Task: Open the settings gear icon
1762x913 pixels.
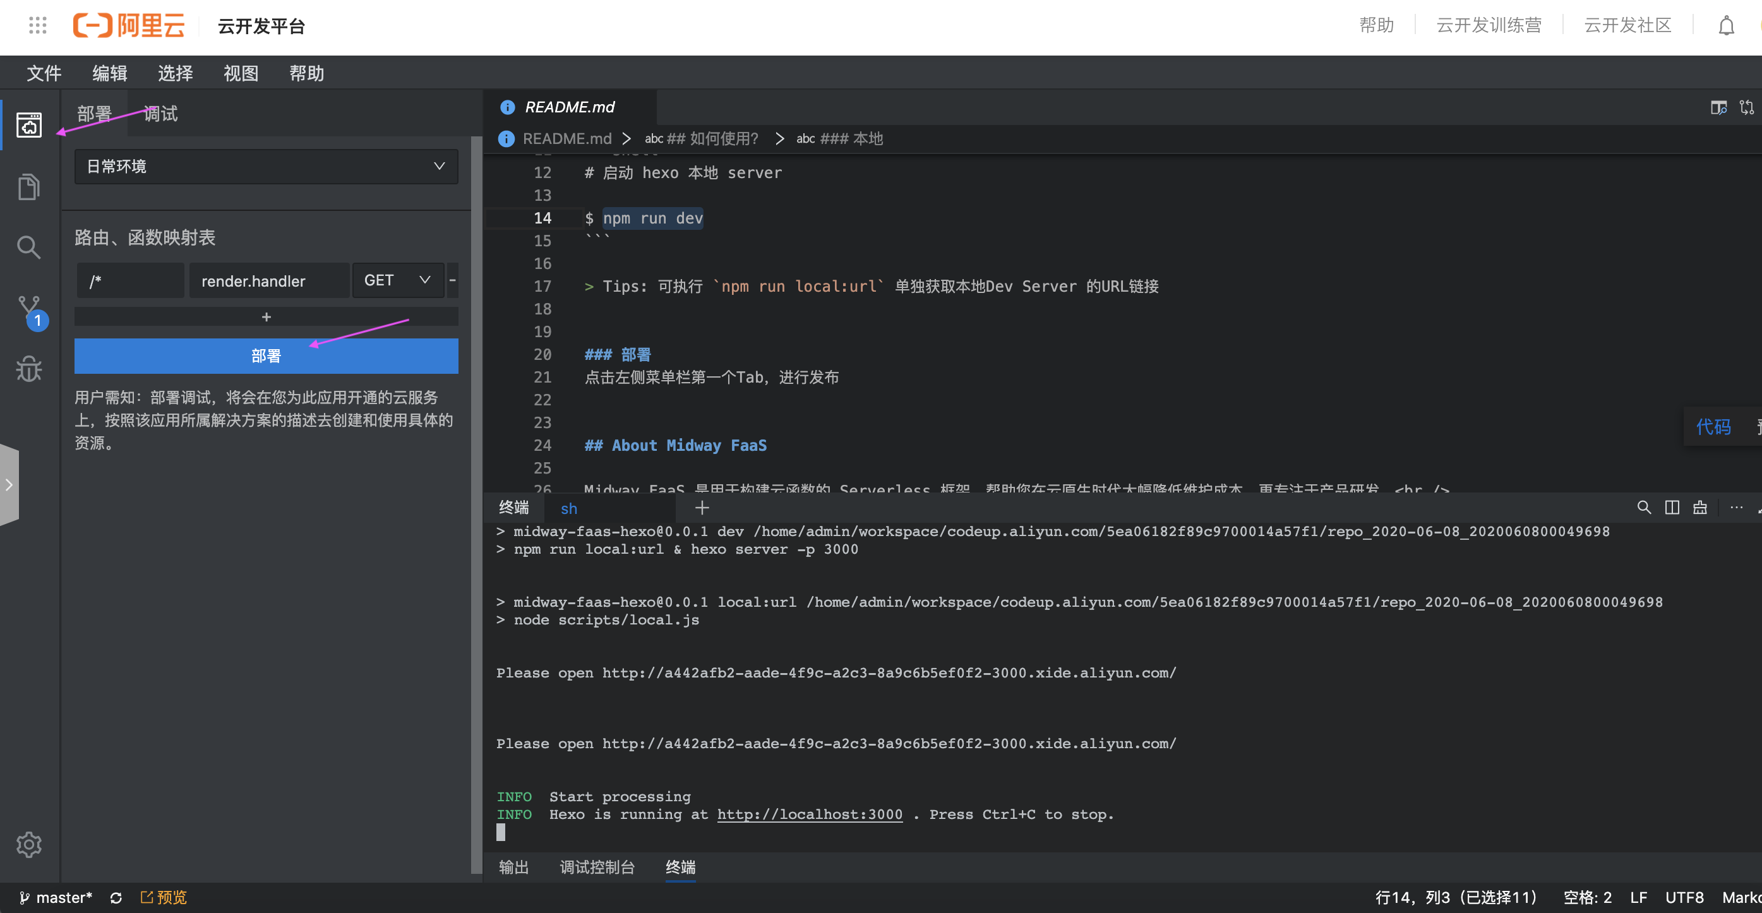Action: pyautogui.click(x=28, y=845)
